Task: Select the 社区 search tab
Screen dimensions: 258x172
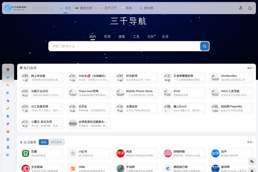Action: (150, 37)
